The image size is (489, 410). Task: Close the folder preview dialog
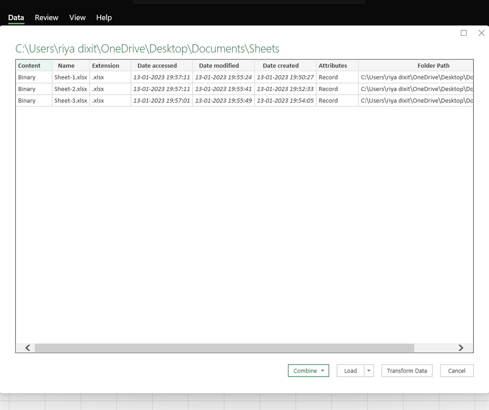(481, 33)
